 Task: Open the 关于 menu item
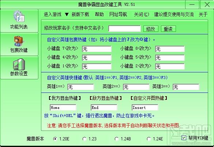tap(203, 14)
